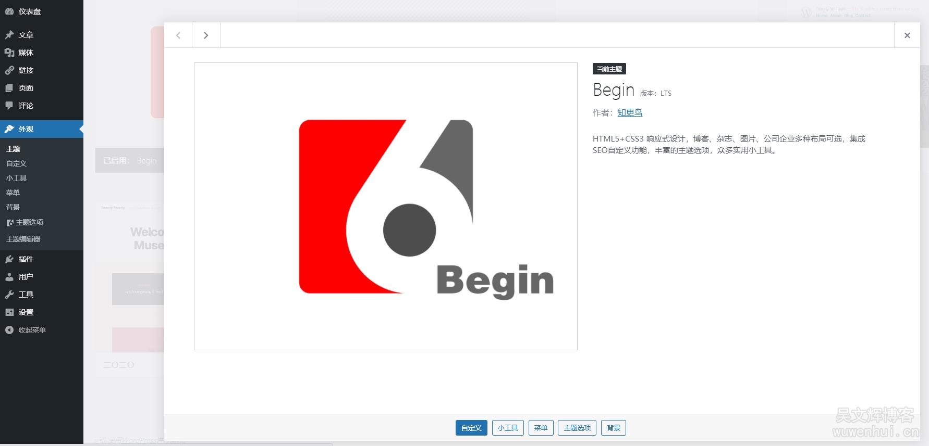This screenshot has width=929, height=446.
Task: Open Media via the 媒体 icon
Action: [x=9, y=53]
